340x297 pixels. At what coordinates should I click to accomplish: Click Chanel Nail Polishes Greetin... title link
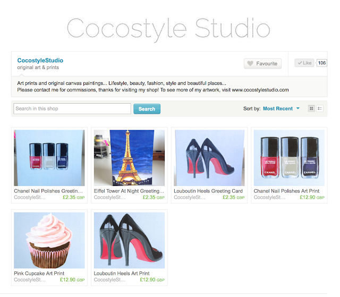point(48,191)
